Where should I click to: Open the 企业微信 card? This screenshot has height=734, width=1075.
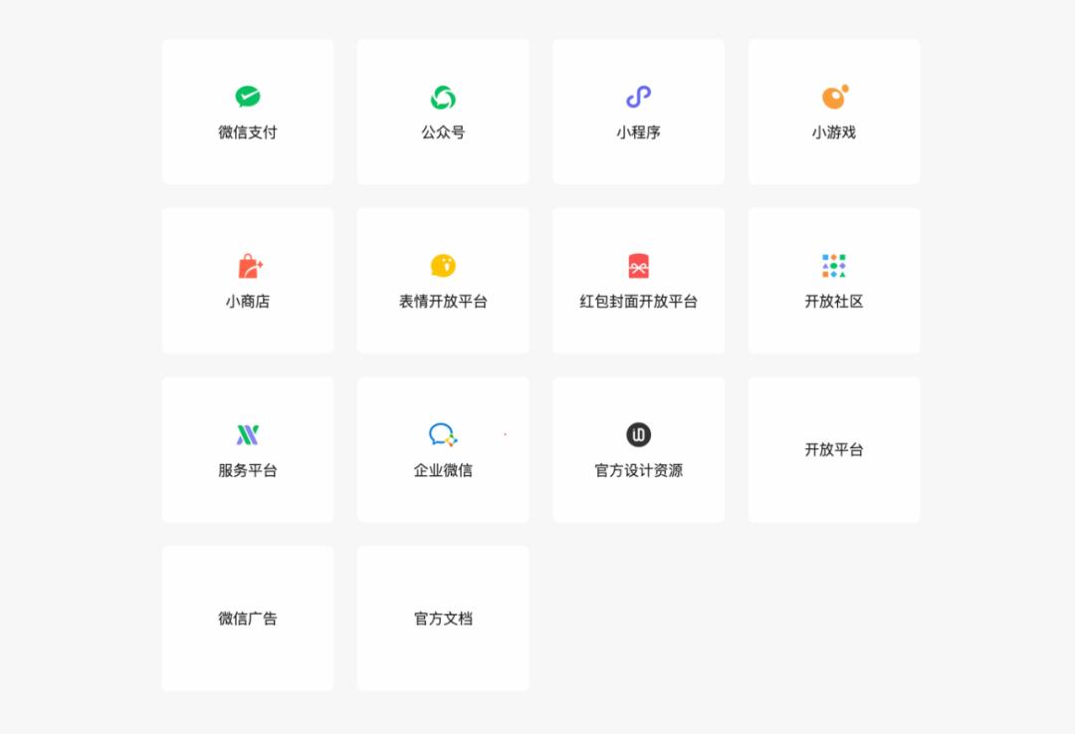point(442,449)
